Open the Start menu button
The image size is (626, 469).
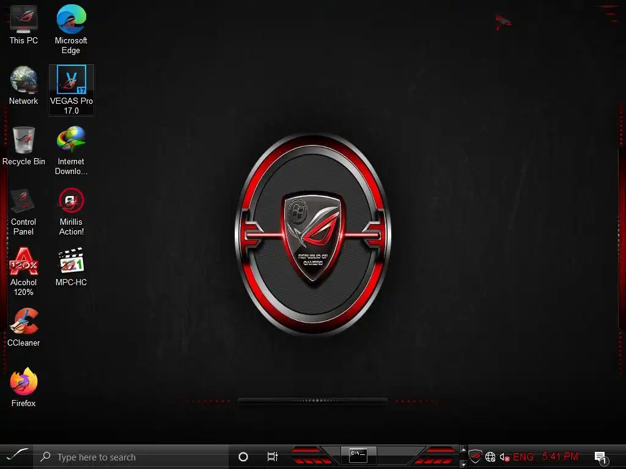[17, 457]
